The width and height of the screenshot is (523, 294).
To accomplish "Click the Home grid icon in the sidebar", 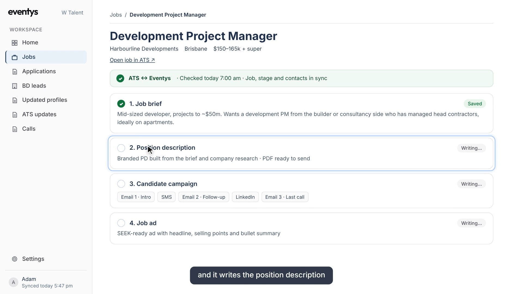I will tap(15, 43).
